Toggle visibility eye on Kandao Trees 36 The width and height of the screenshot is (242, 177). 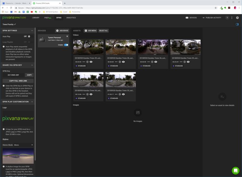[156, 62]
